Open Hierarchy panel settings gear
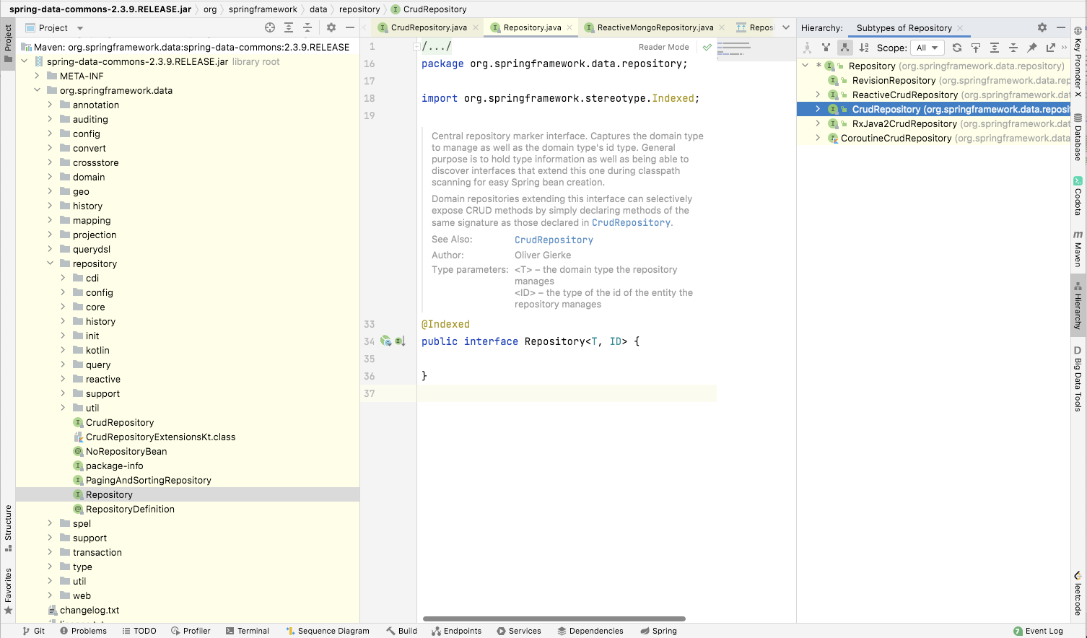The height and width of the screenshot is (638, 1087). point(1042,27)
